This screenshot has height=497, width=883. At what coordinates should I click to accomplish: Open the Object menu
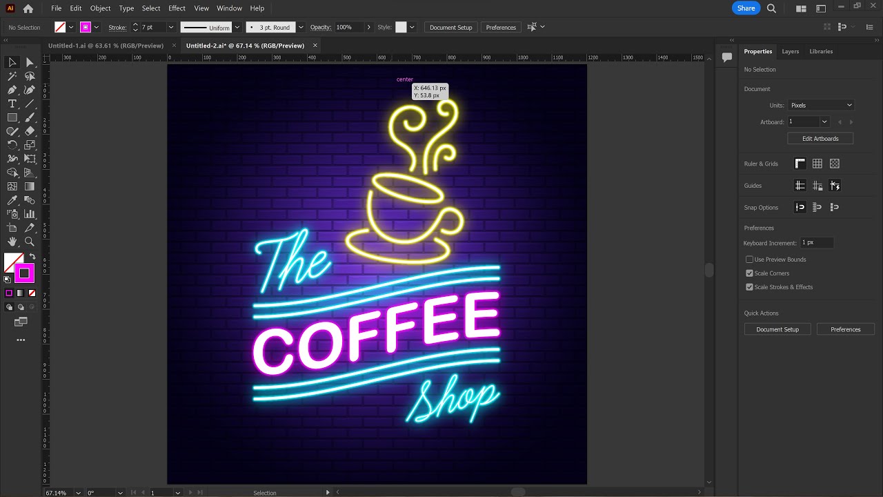[100, 8]
